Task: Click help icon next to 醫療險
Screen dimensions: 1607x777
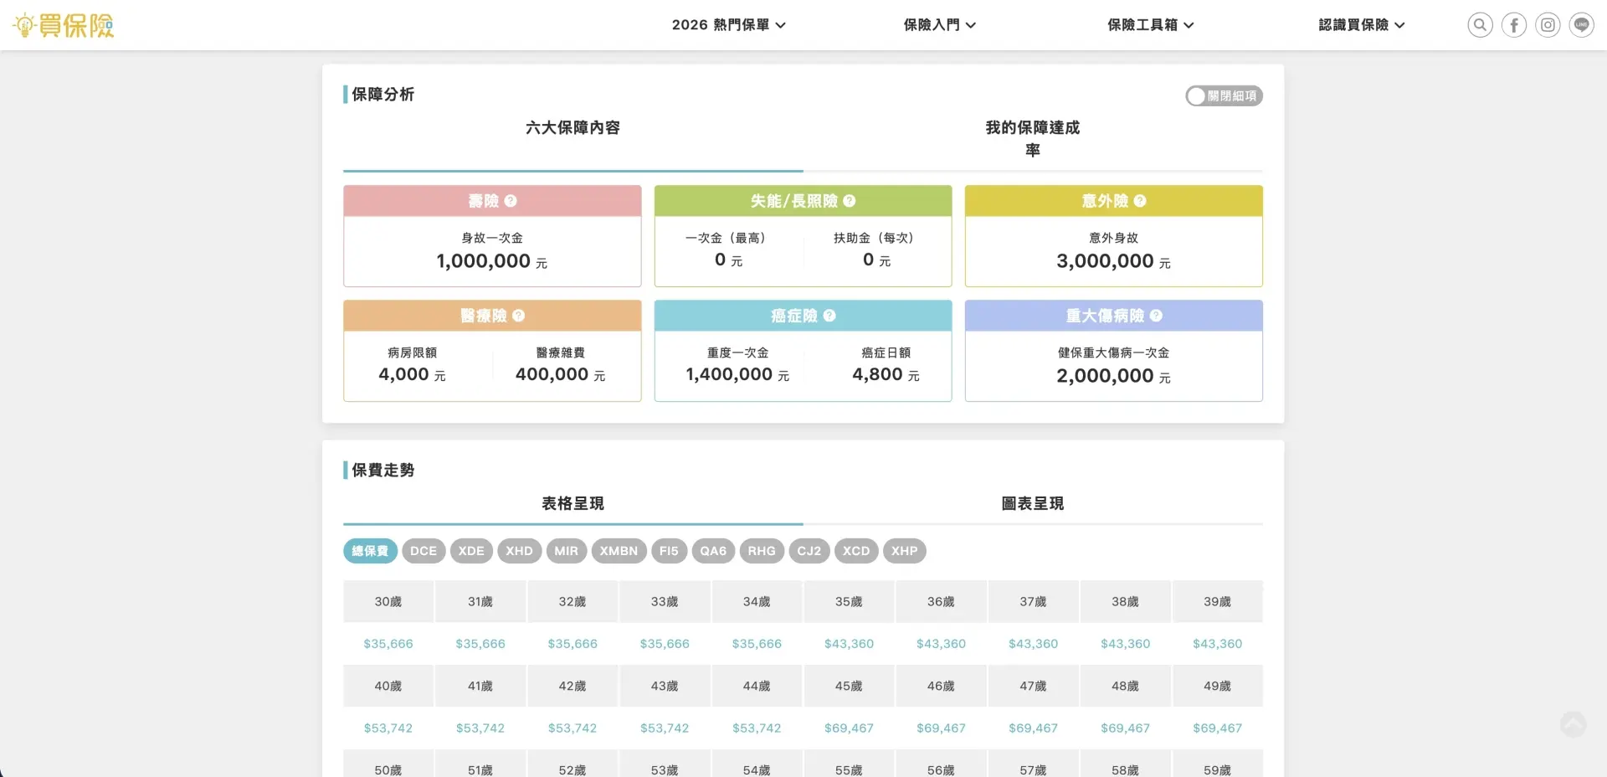Action: pos(519,316)
